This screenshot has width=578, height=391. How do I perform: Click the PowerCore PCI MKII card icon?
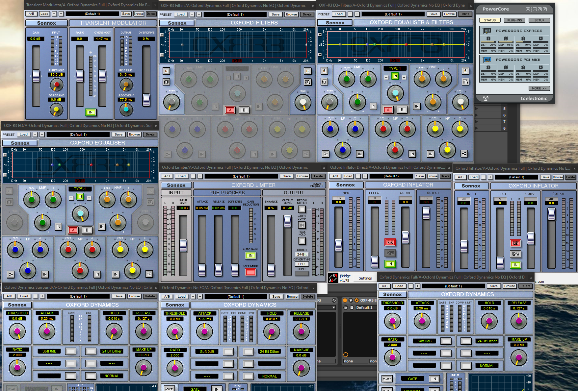point(487,60)
